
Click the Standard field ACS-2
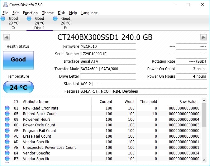pos(144,84)
